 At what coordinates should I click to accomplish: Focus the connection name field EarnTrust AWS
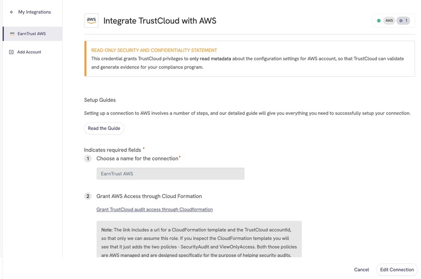(x=171, y=174)
